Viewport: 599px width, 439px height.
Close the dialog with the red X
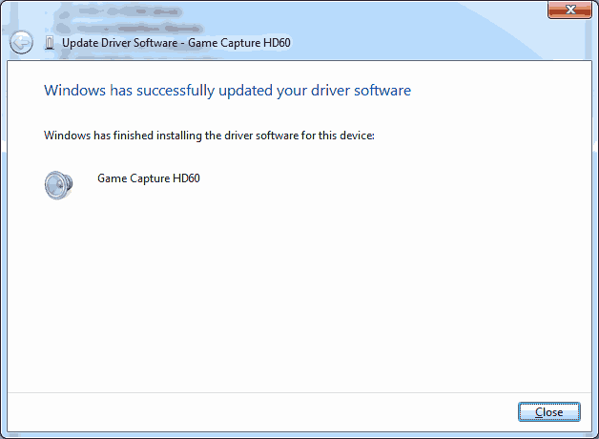(569, 10)
